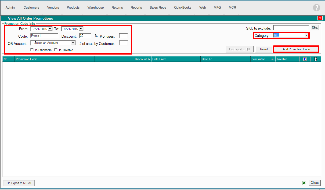Enable the Is Stackable checkbox
The image size is (325, 190).
click(x=32, y=50)
